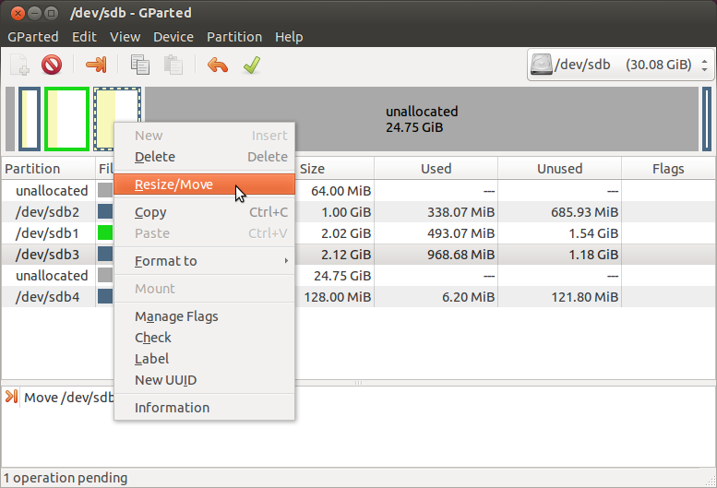Select the /dev/sdb4 partition row
The width and height of the screenshot is (717, 488).
pos(358,297)
